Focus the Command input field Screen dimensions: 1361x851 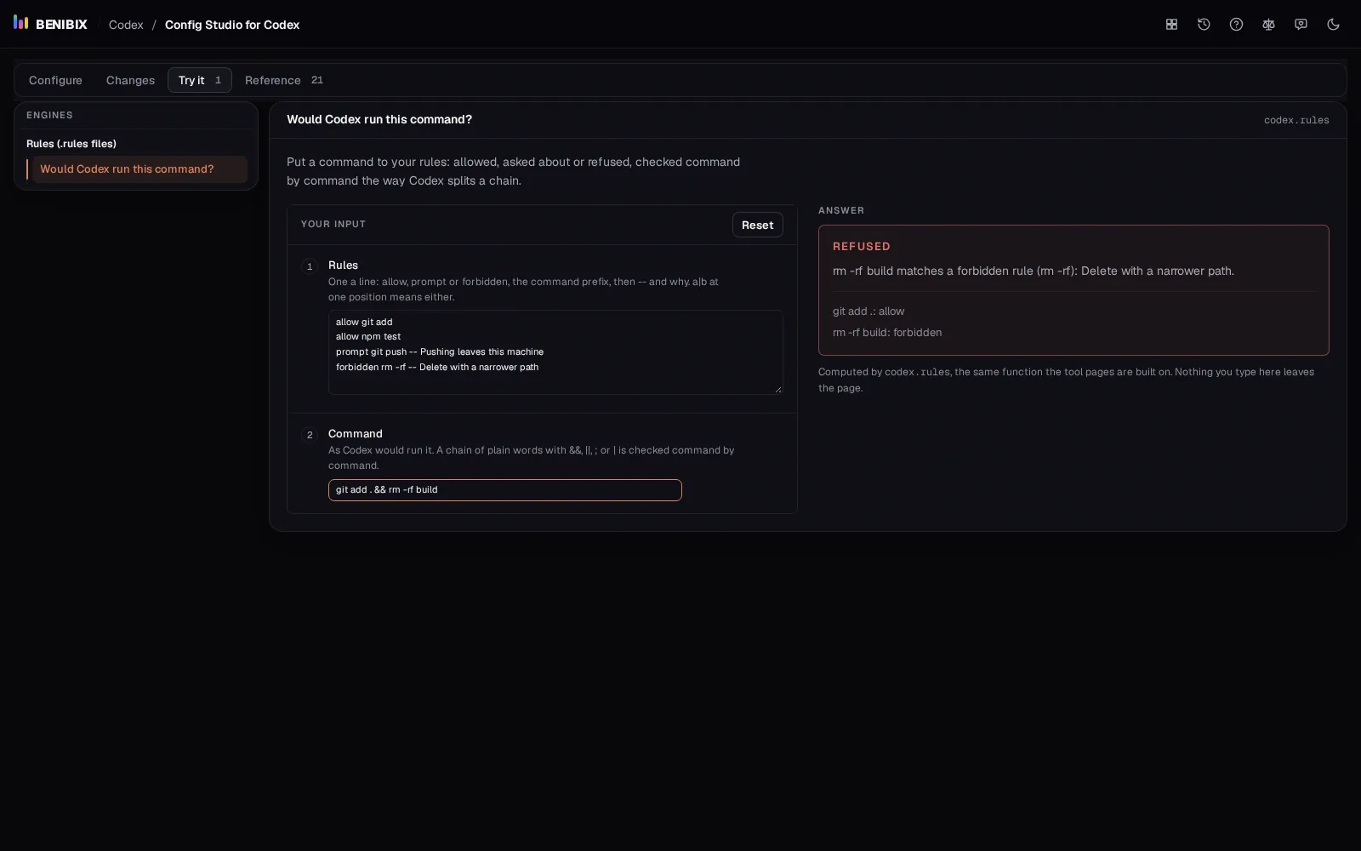504,490
